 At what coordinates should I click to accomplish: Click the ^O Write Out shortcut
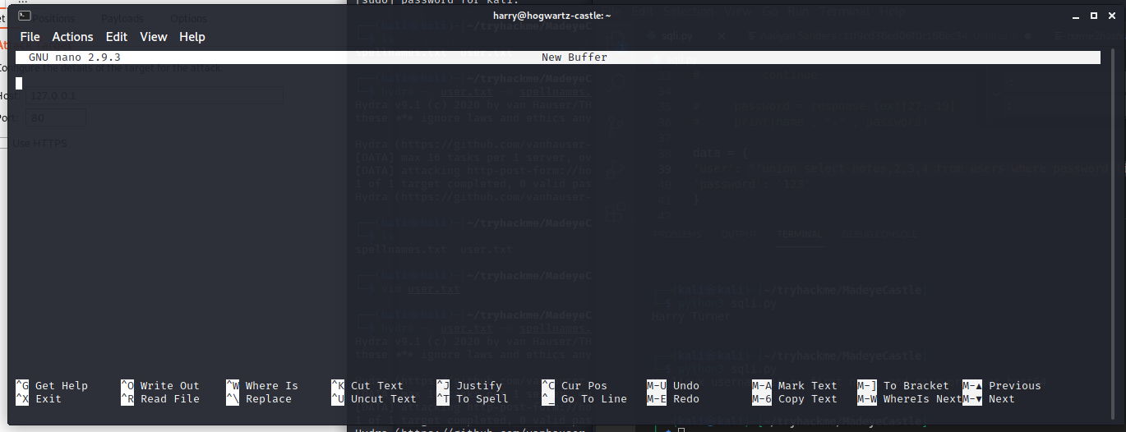coord(160,386)
